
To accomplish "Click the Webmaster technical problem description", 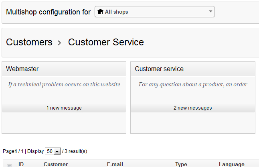I will (64, 85).
